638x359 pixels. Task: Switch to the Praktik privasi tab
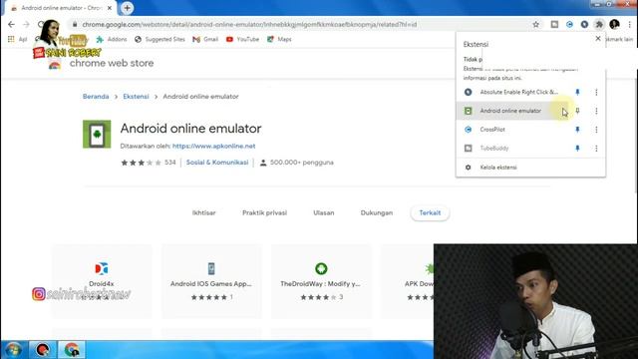pyautogui.click(x=264, y=212)
